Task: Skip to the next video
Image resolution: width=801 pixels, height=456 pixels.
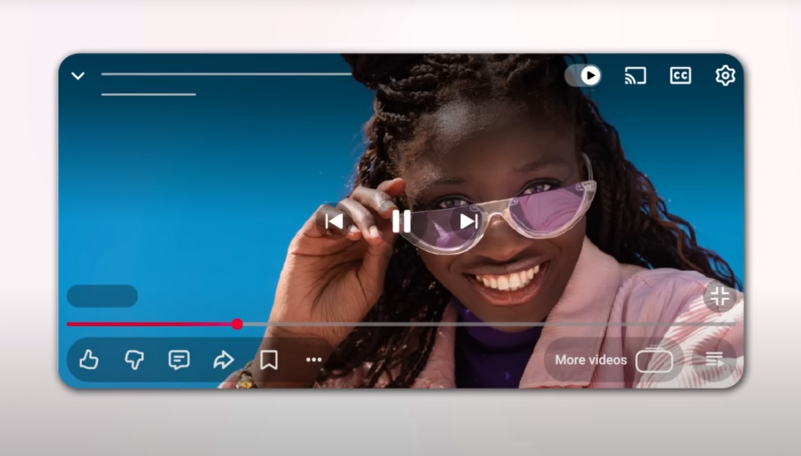Action: tap(466, 222)
